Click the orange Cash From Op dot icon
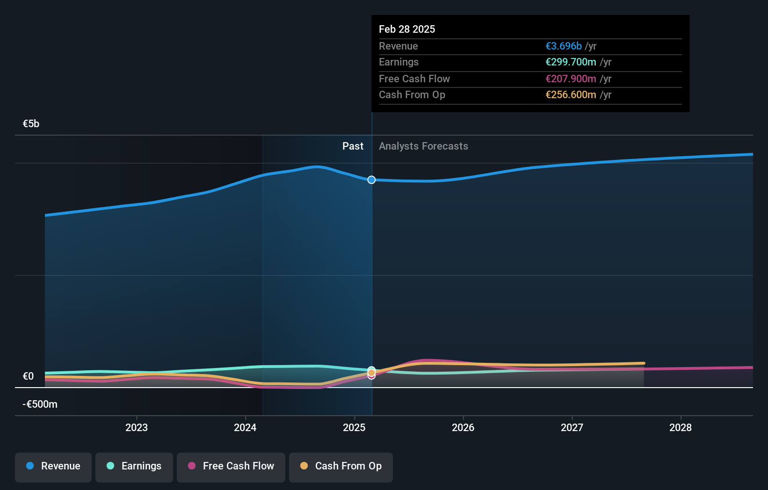Image resolution: width=768 pixels, height=490 pixels. [x=304, y=466]
